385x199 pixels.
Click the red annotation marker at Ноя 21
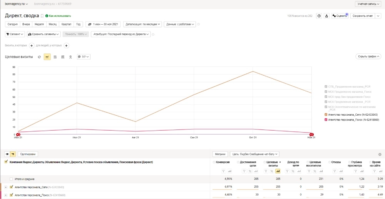pyautogui.click(x=311, y=134)
